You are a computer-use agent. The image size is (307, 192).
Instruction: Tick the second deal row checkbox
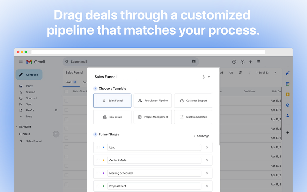pos(67,110)
